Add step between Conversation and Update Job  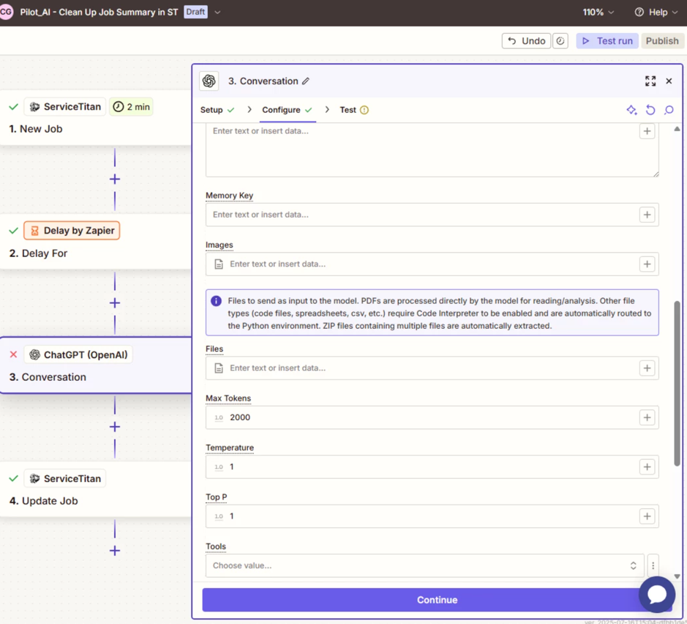115,427
